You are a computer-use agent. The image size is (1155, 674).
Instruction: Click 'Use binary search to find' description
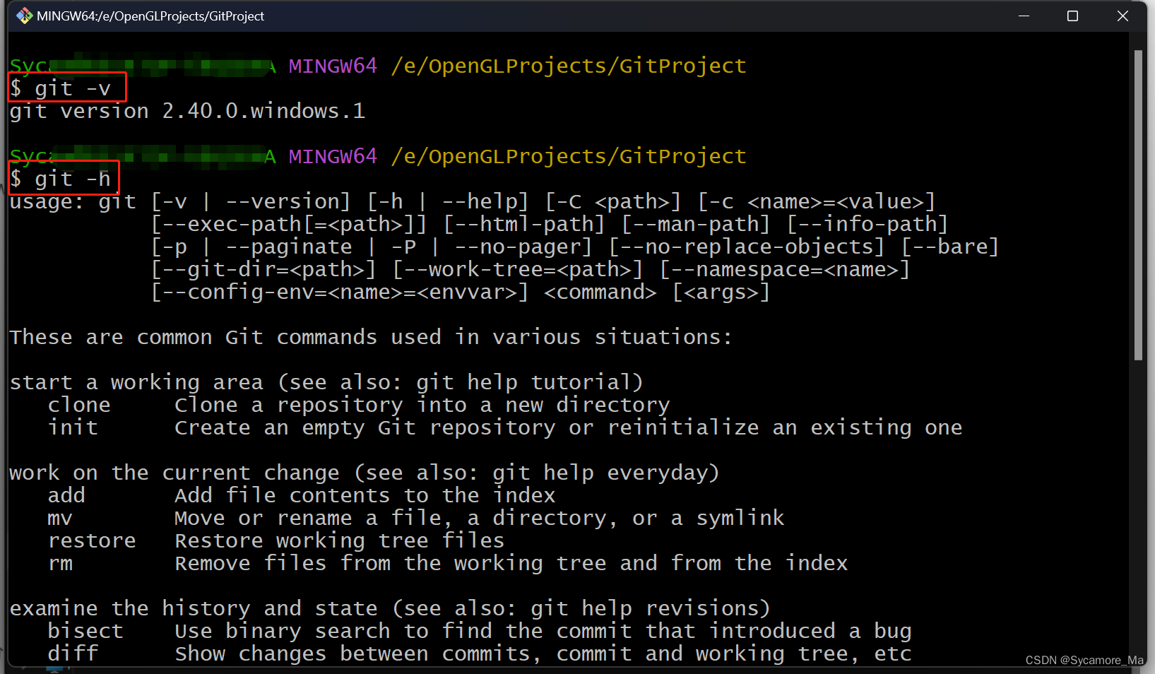point(543,631)
